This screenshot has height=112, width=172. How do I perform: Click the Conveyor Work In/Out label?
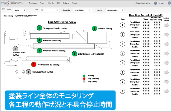43,72
